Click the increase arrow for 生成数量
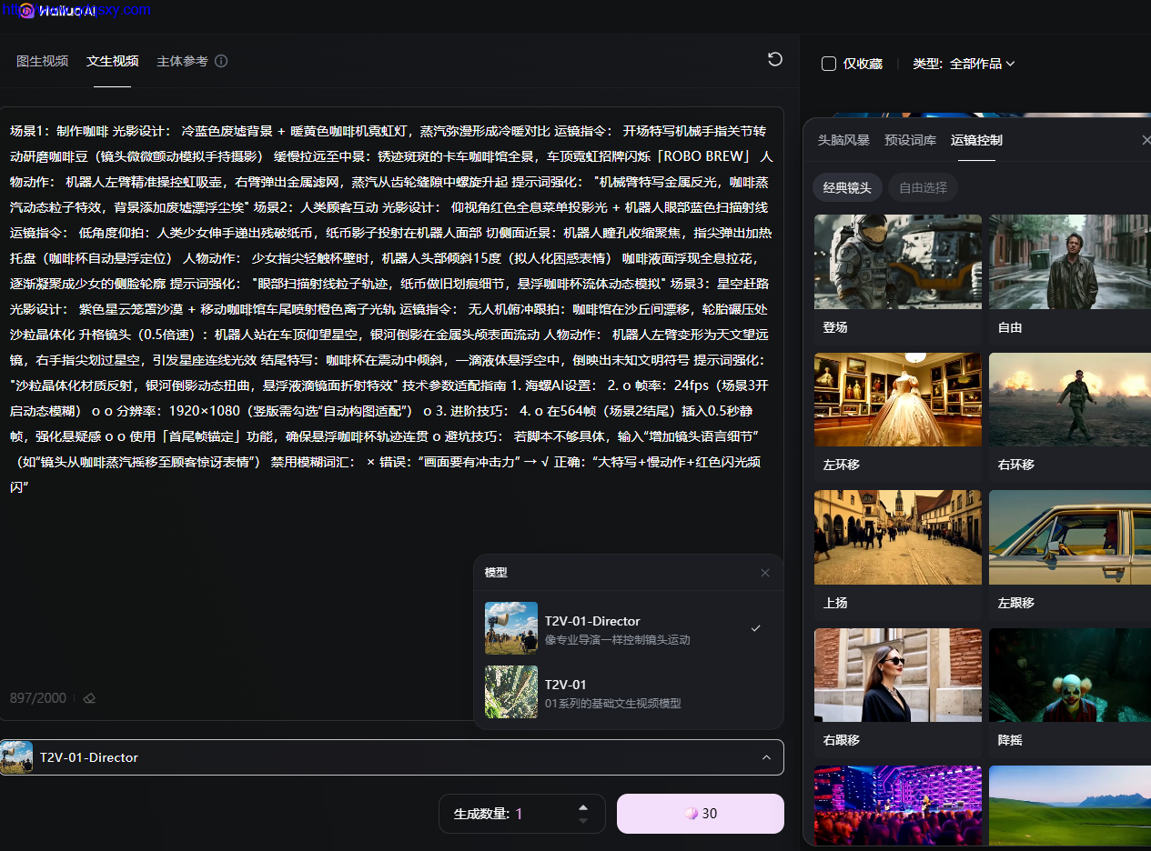 [583, 807]
